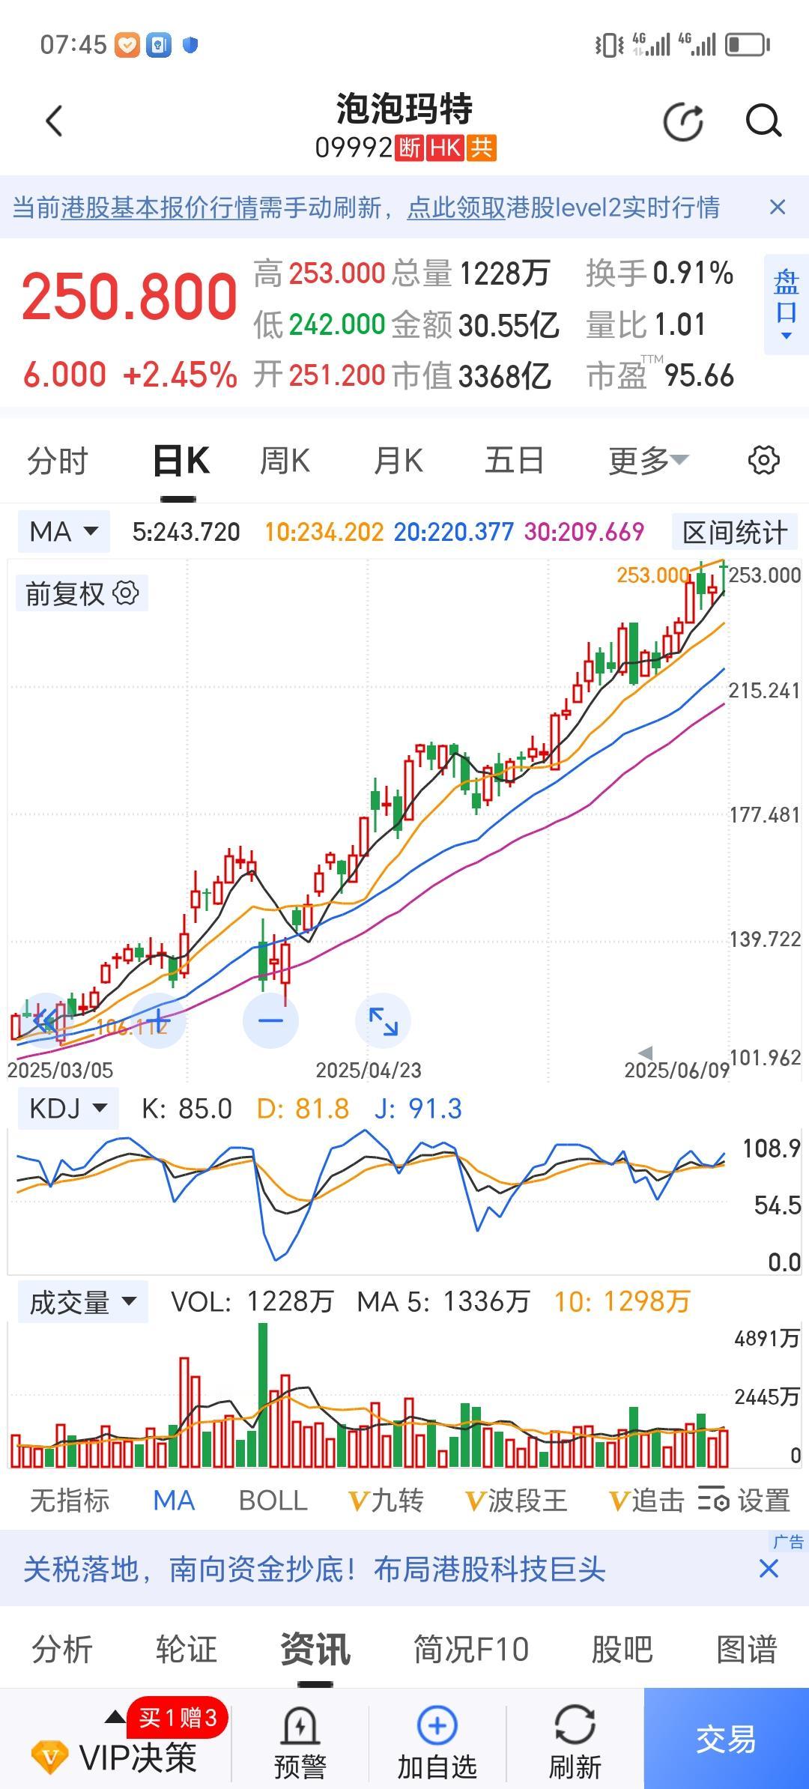Open the 成交量 indicator dropdown
Image resolution: width=809 pixels, height=1789 pixels.
pyautogui.click(x=82, y=1301)
